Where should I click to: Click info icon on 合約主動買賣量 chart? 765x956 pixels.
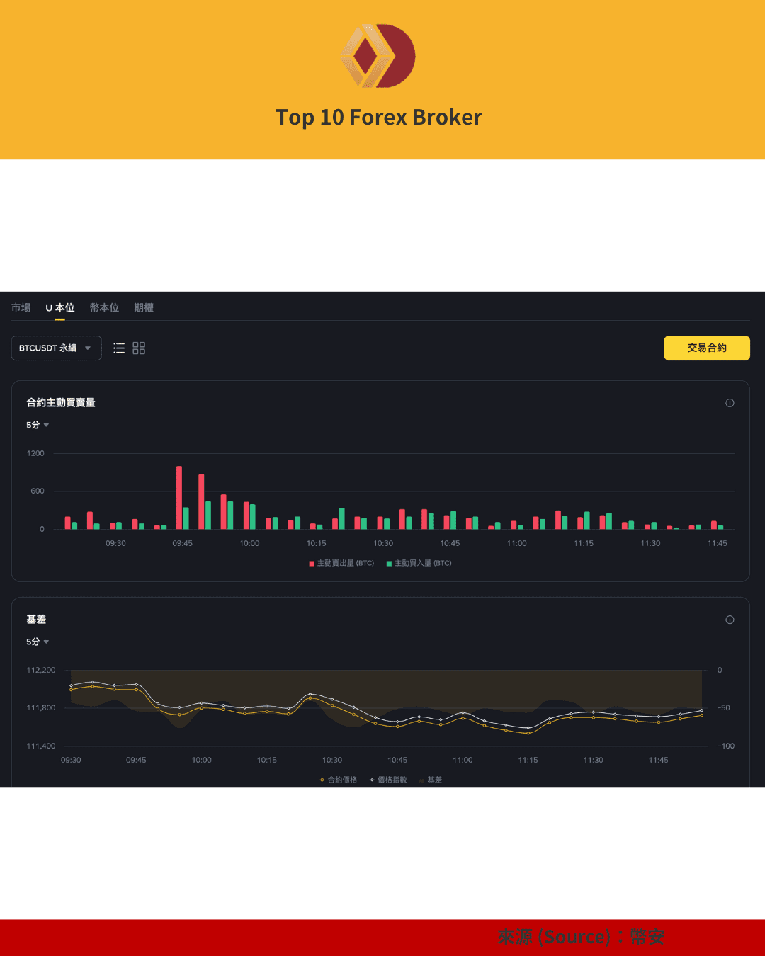[x=730, y=403]
